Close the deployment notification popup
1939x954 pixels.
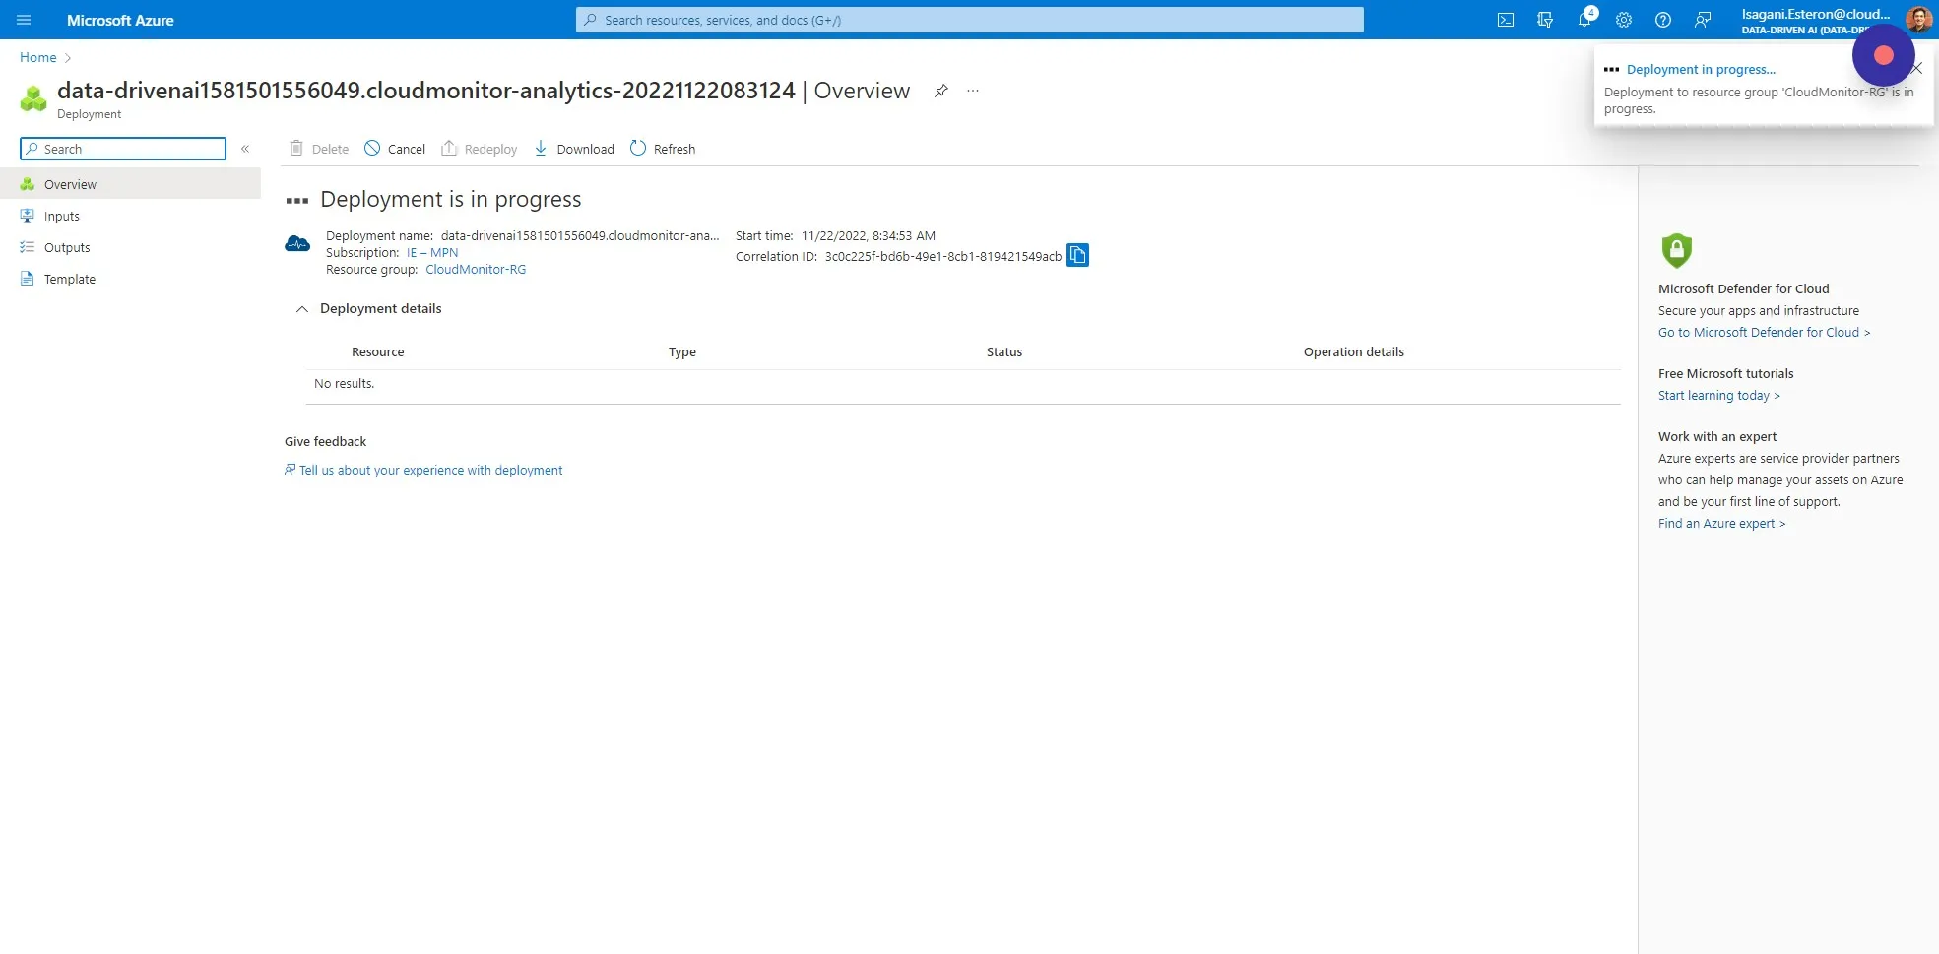point(1916,69)
